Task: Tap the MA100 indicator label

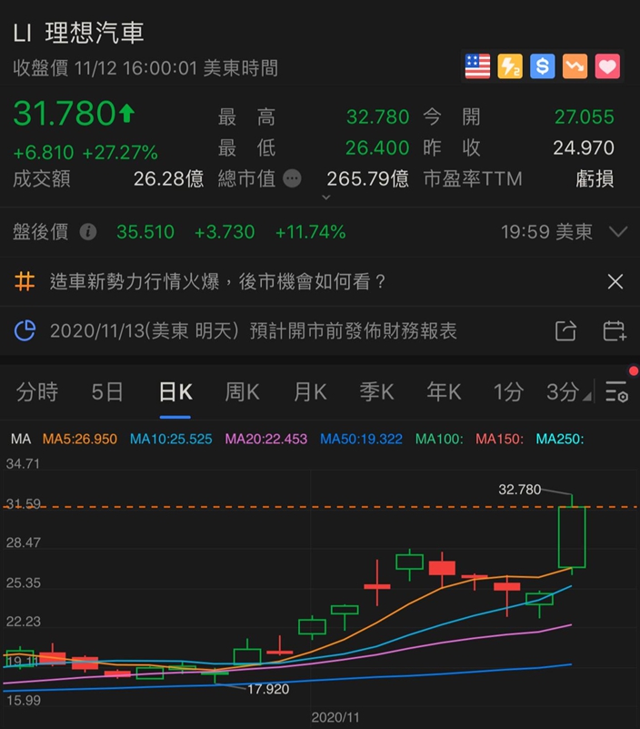Action: (439, 439)
